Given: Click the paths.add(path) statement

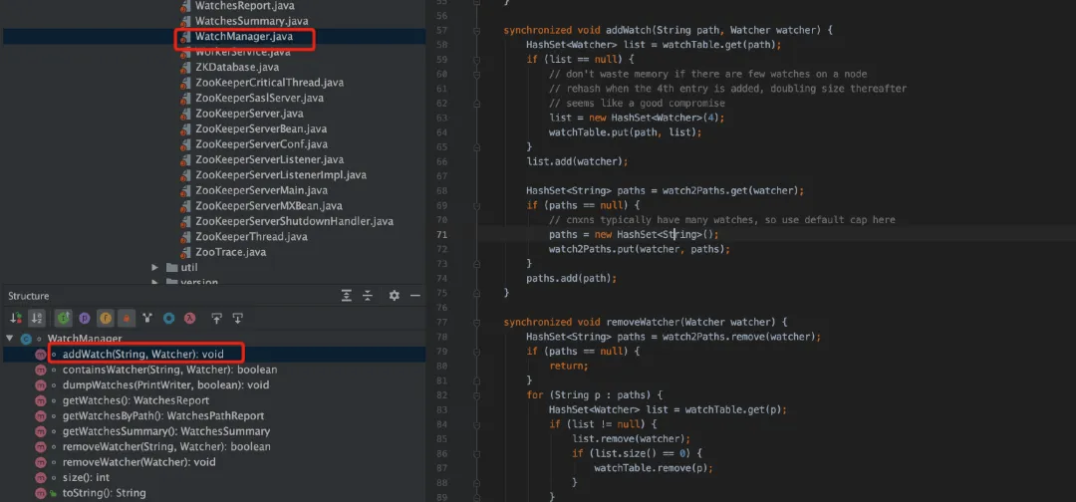Looking at the screenshot, I should coord(572,279).
